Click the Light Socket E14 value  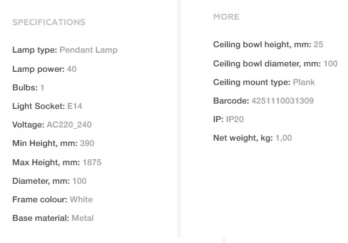coord(74,106)
